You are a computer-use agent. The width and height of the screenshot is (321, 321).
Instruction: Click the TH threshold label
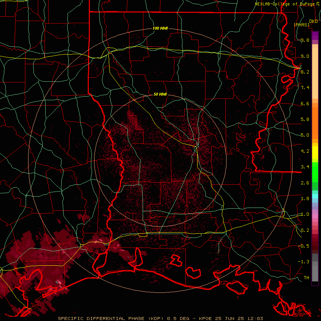coord(306,278)
